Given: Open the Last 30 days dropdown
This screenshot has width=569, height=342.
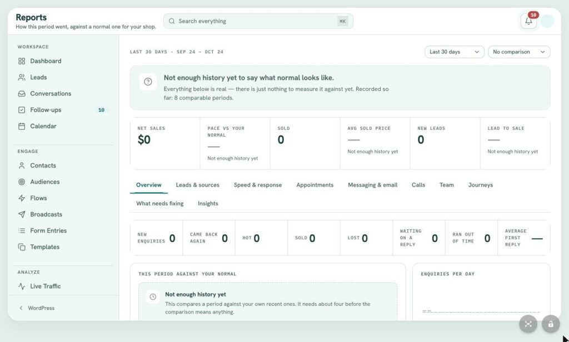Looking at the screenshot, I should (x=455, y=52).
